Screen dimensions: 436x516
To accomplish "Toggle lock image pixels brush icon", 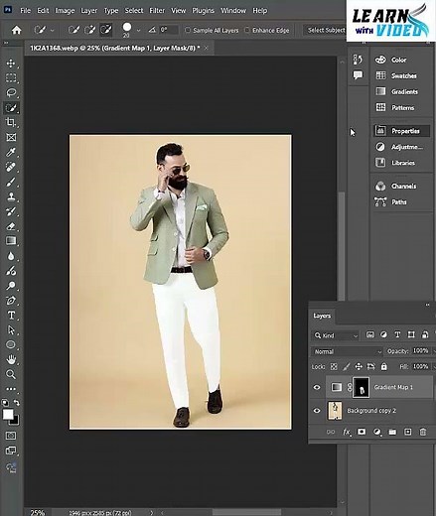I will [347, 366].
